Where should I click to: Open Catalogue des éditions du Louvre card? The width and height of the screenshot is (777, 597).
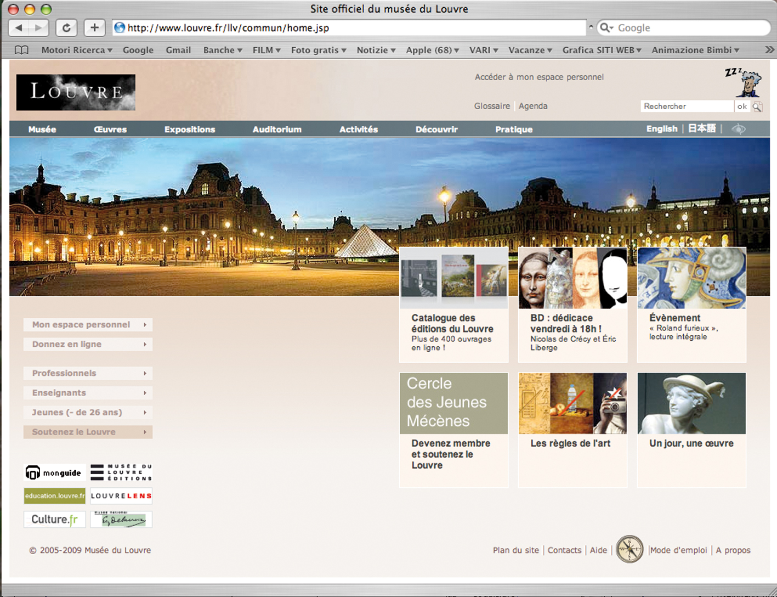click(x=454, y=305)
